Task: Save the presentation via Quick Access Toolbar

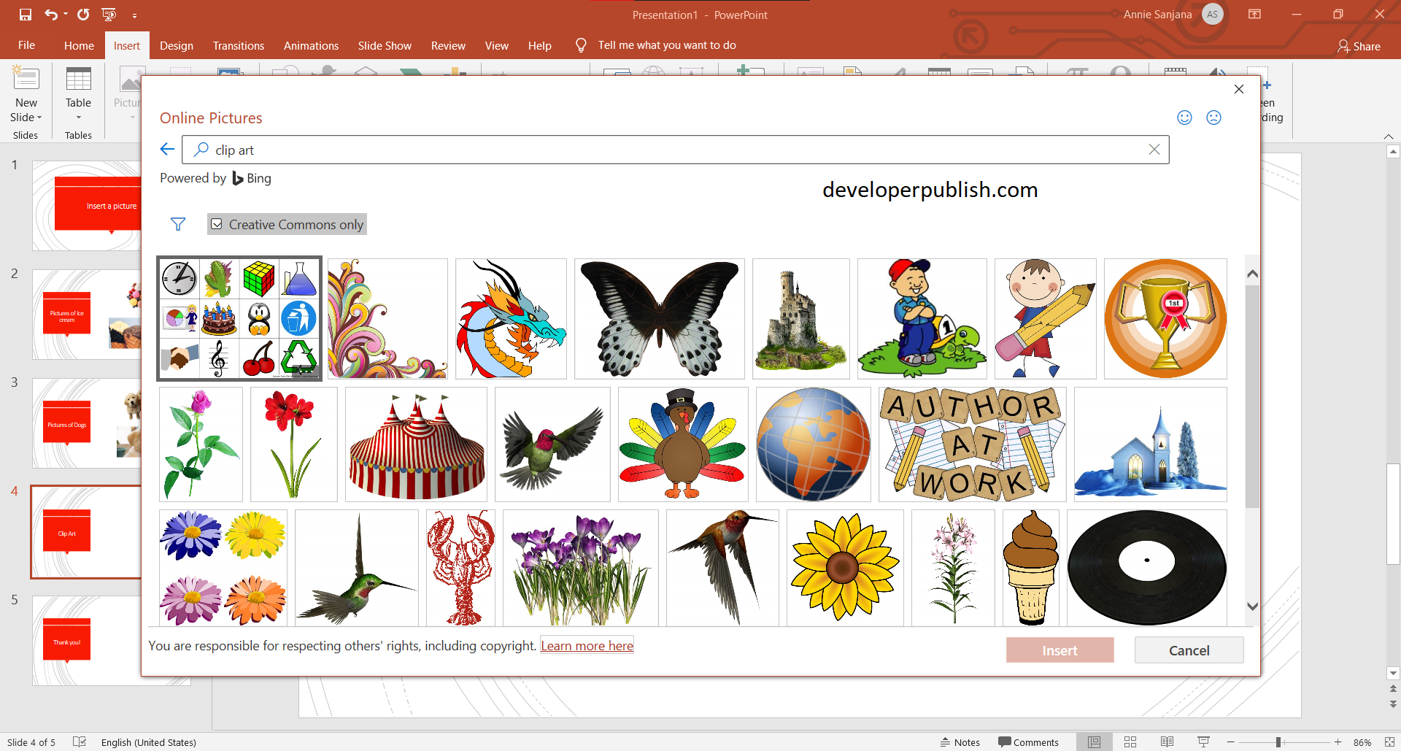Action: [24, 14]
